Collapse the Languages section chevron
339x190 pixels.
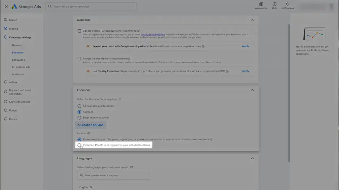click(x=252, y=158)
